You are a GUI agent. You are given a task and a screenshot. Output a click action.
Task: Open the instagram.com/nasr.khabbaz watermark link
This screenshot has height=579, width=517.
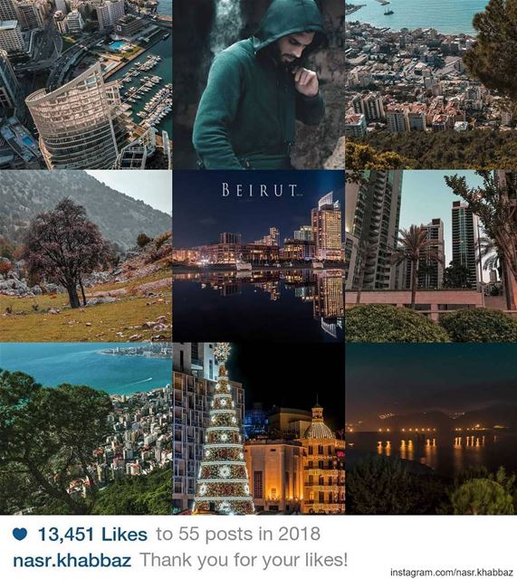coord(451,573)
